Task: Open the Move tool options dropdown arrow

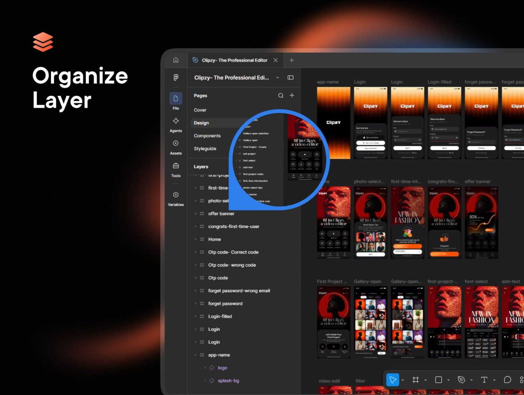Action: coord(402,380)
